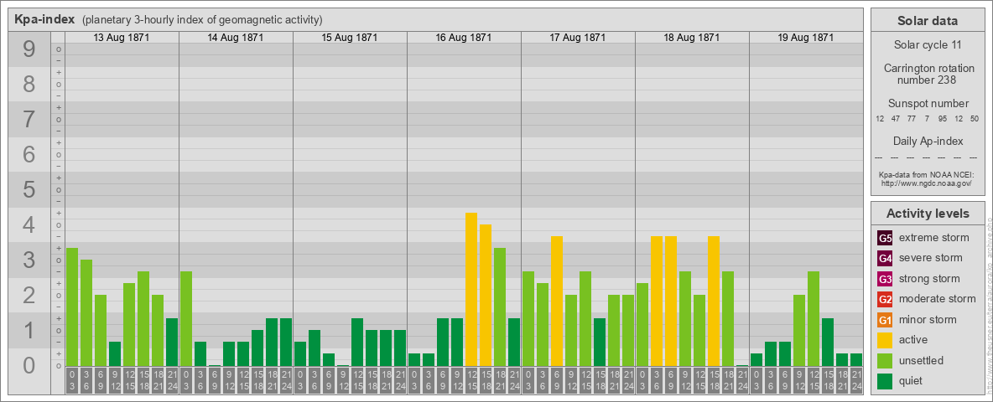Select the 3-6 green bar on 13 Aug
This screenshot has height=402, width=993.
(x=86, y=313)
